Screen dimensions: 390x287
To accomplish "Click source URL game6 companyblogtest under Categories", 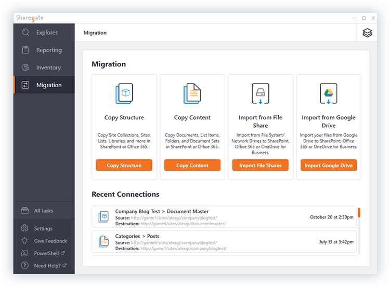I will point(174,242).
